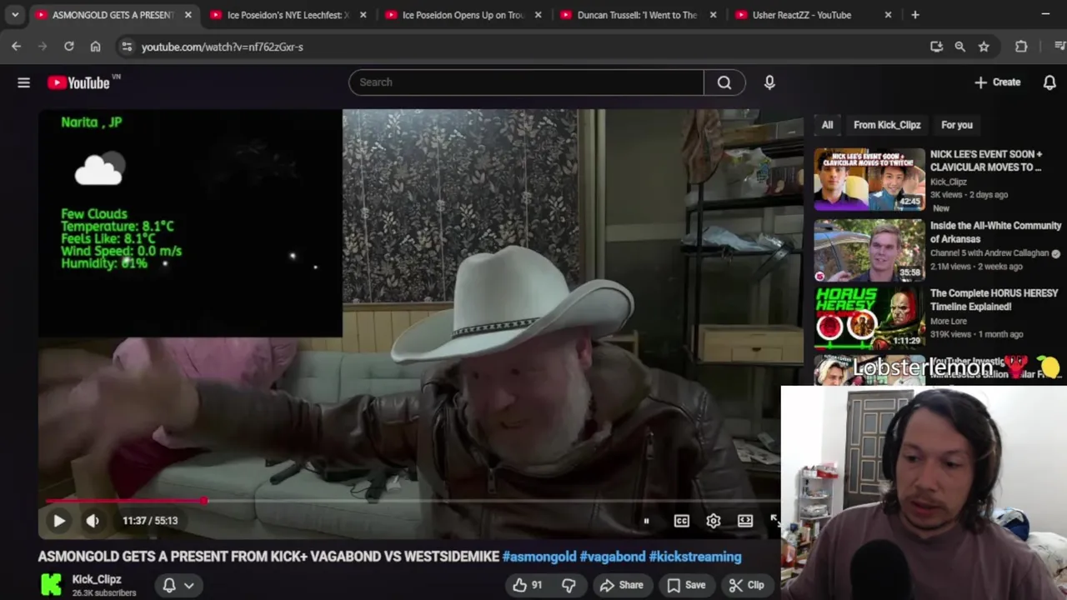This screenshot has height=600, width=1067.
Task: Share the video
Action: pyautogui.click(x=622, y=585)
